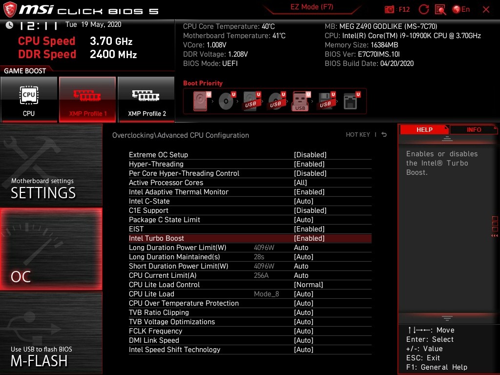The height and width of the screenshot is (375, 500).
Task: Select the hard disk boot priority icon
Action: 201,102
